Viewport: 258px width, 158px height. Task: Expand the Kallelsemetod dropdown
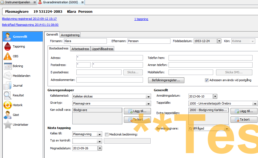click(x=148, y=96)
